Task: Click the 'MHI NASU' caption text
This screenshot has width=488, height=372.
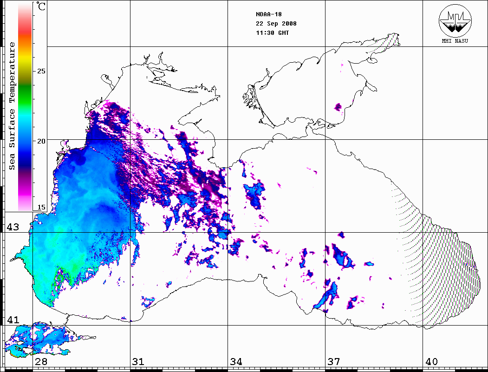Action: 455,41
